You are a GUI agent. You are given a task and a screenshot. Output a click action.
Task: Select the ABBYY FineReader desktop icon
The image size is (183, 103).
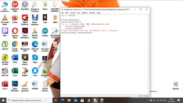pyautogui.click(x=25, y=20)
